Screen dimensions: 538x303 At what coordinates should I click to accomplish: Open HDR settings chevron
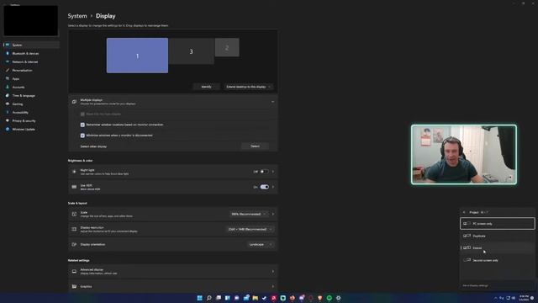(273, 187)
